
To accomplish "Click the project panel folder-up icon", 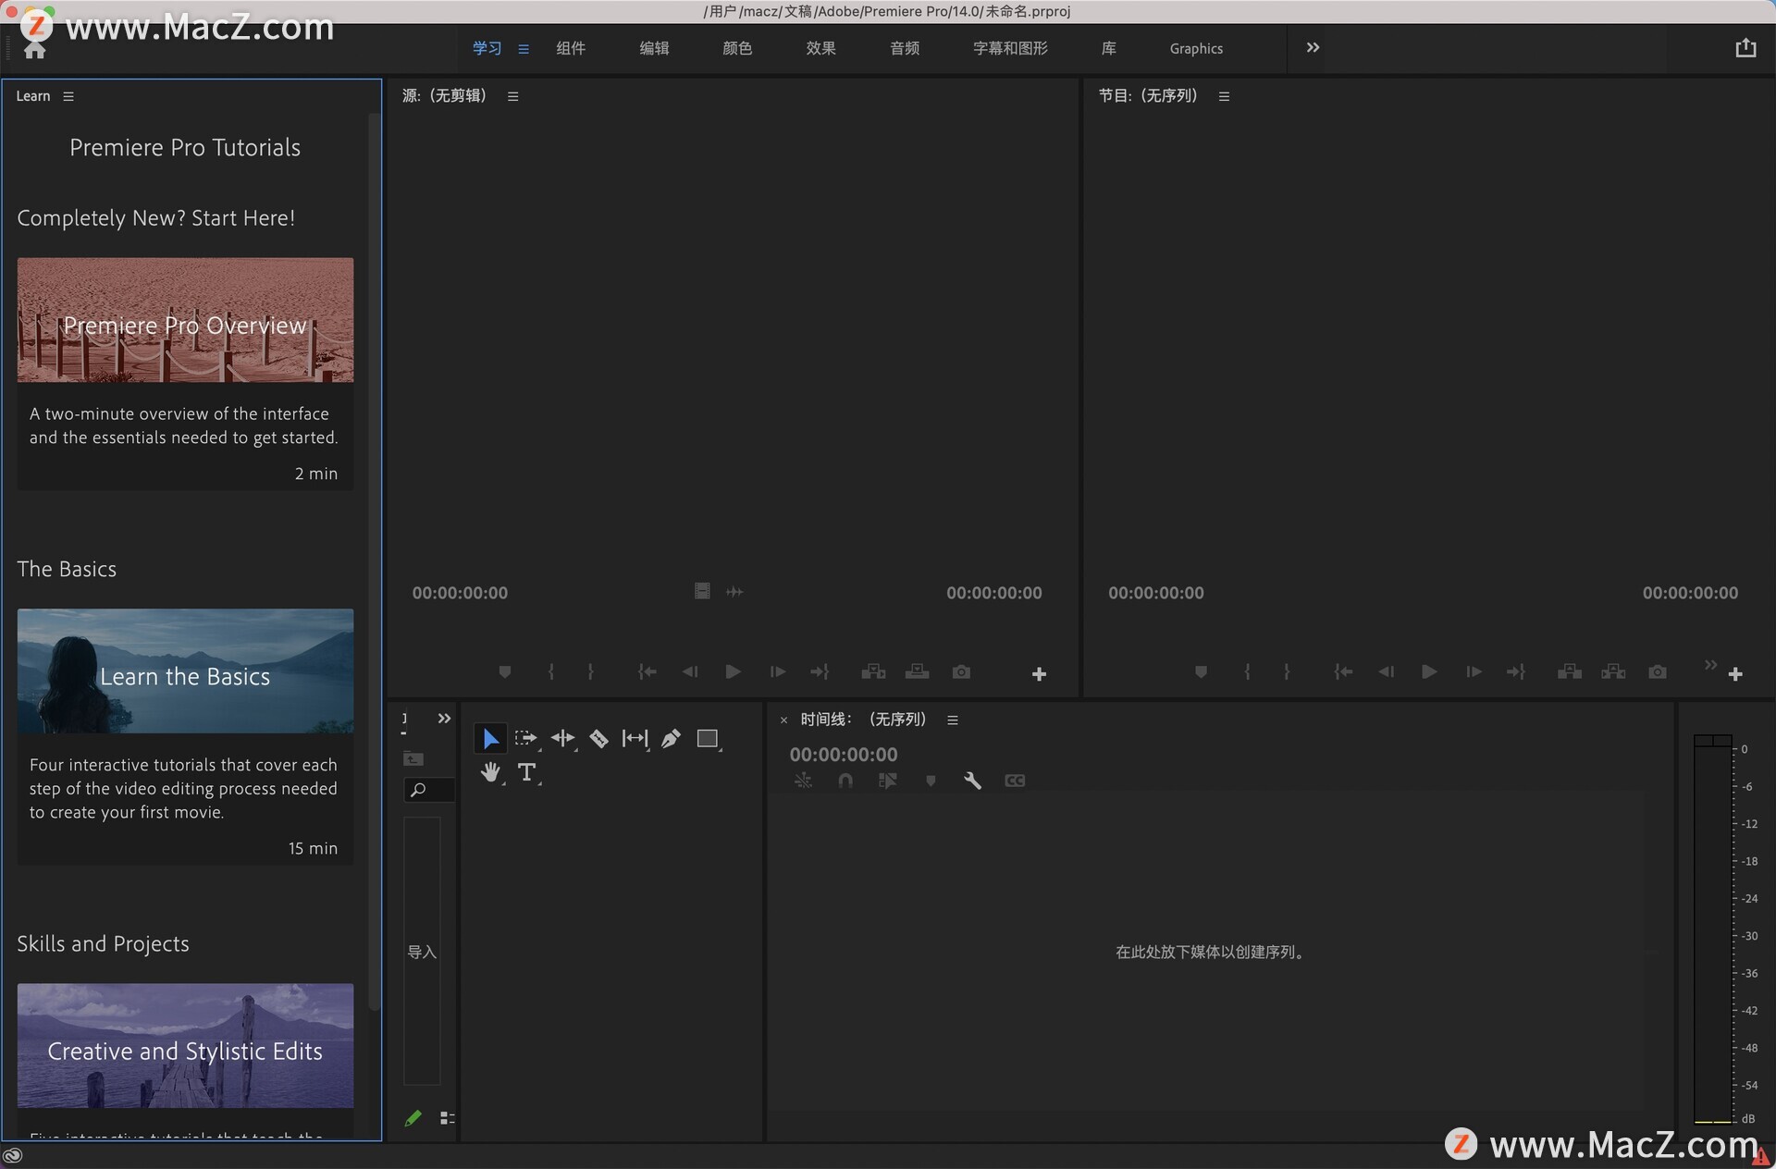I will tap(413, 759).
